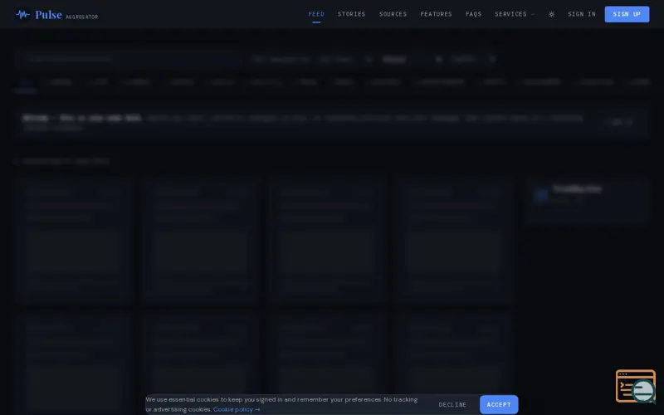The width and height of the screenshot is (664, 415).
Task: Open the Feed nav tab
Action: tap(316, 14)
